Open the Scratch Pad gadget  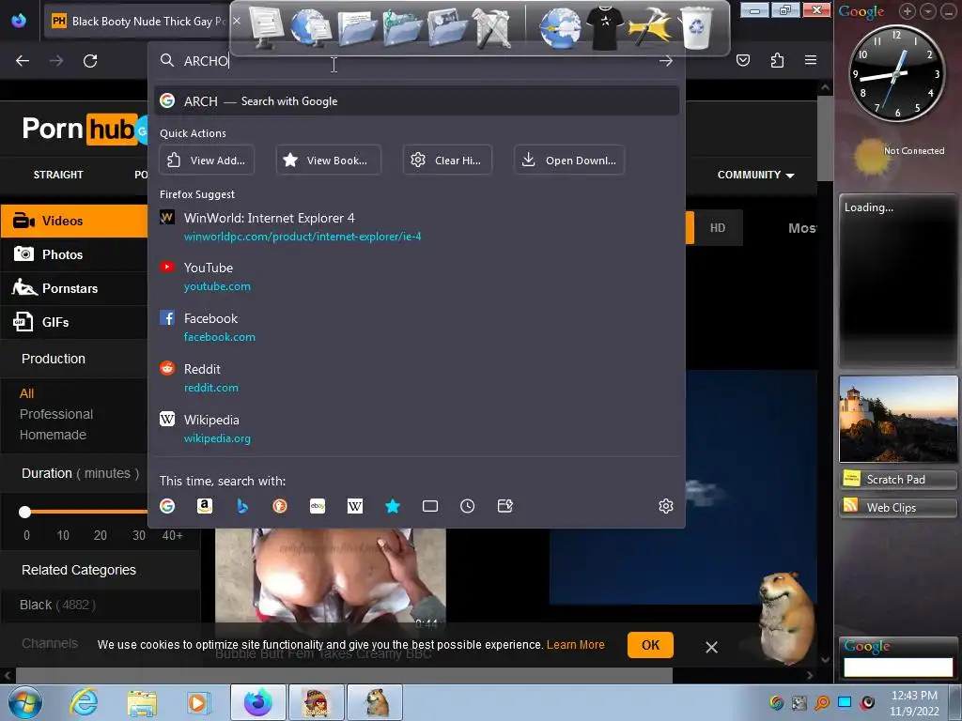[898, 480]
